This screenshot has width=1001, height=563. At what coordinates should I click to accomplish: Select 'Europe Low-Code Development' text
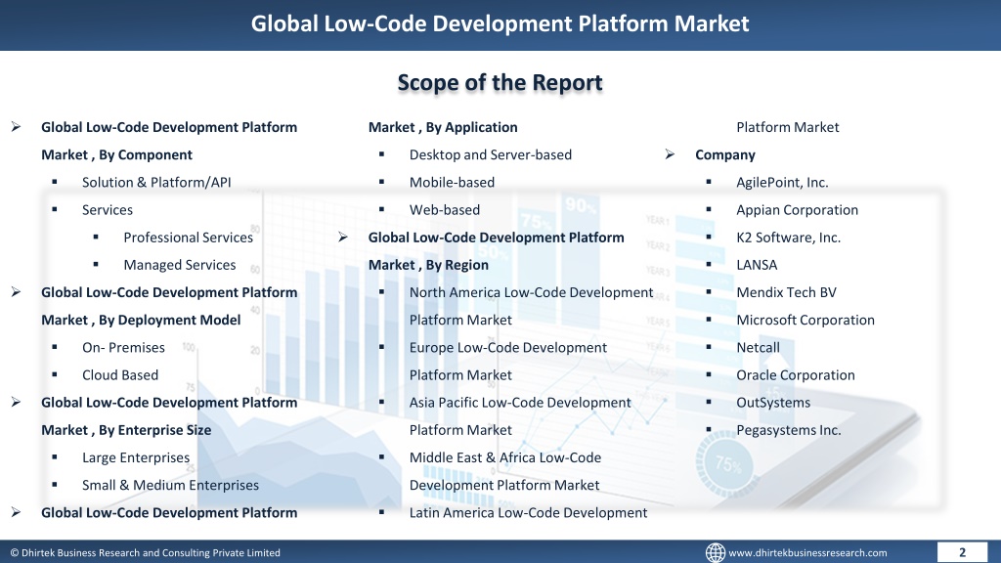508,347
